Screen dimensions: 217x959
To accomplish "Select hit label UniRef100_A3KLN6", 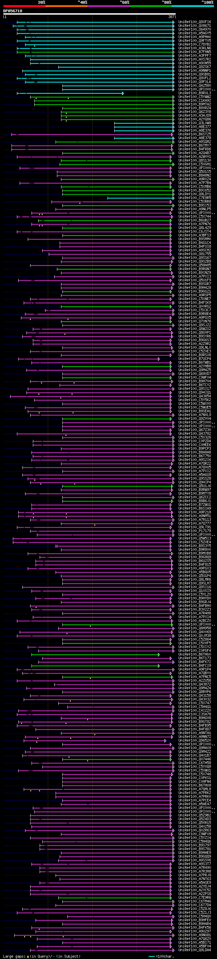I will [x=195, y=48].
